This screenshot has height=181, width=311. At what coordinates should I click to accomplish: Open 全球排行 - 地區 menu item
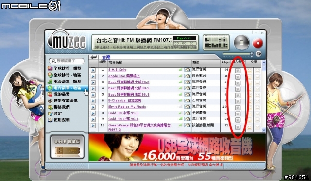coord(65,75)
